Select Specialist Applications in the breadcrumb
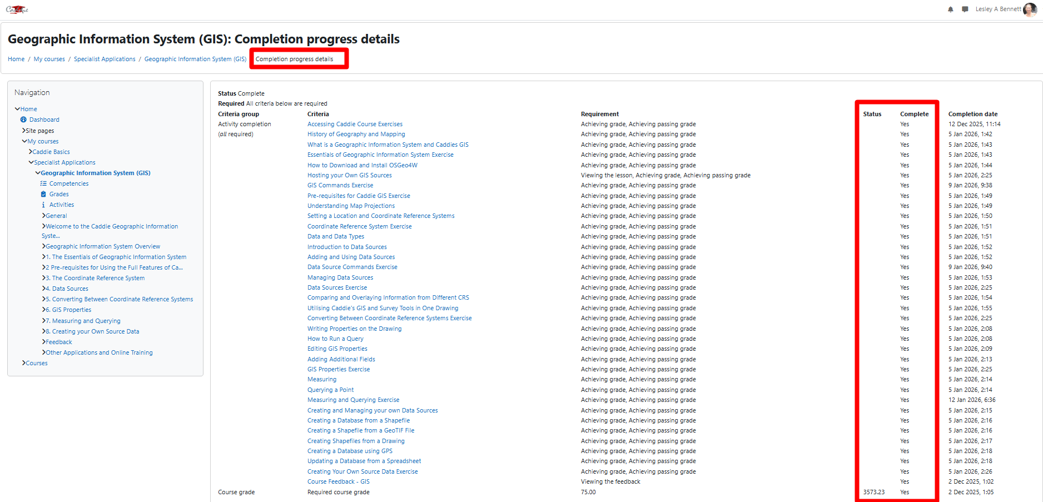This screenshot has width=1043, height=502. [105, 59]
